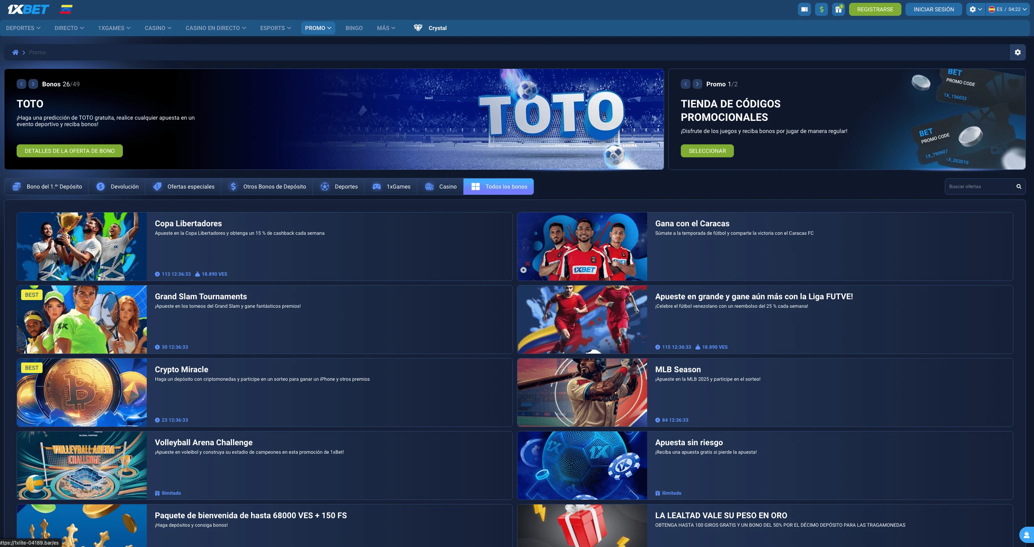Click the REGISTRARSE button

coord(875,9)
